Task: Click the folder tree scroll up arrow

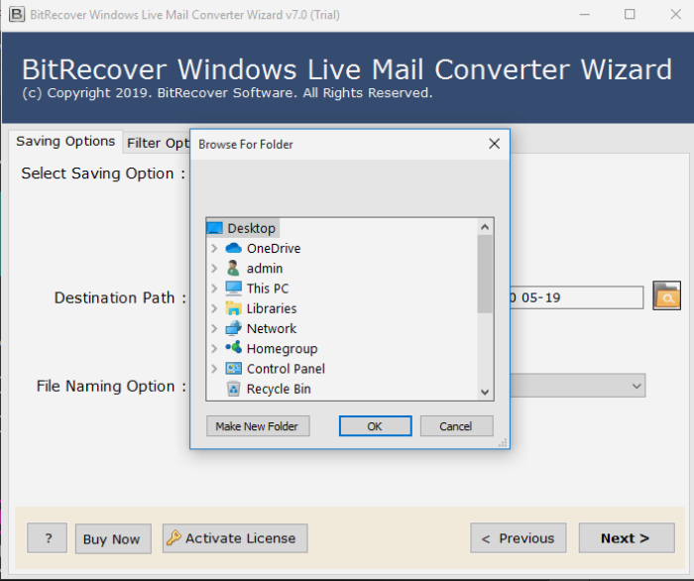Action: pyautogui.click(x=485, y=227)
